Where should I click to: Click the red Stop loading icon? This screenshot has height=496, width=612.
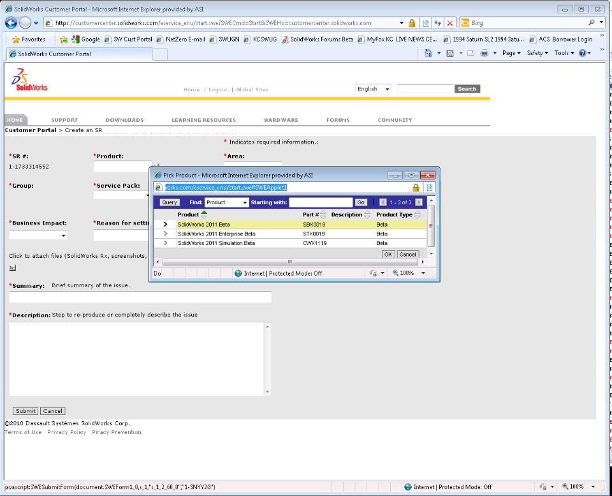pos(450,23)
